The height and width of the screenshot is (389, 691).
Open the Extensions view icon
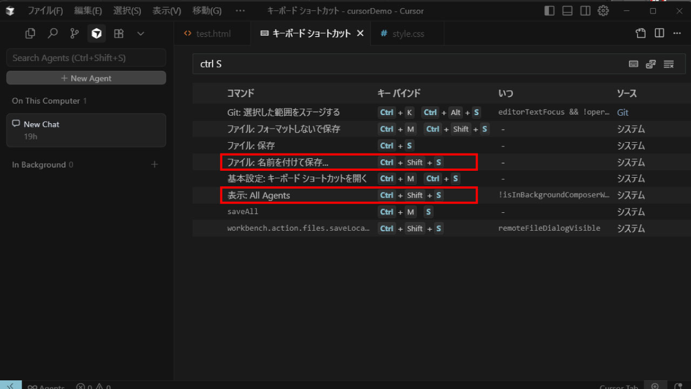pyautogui.click(x=119, y=33)
